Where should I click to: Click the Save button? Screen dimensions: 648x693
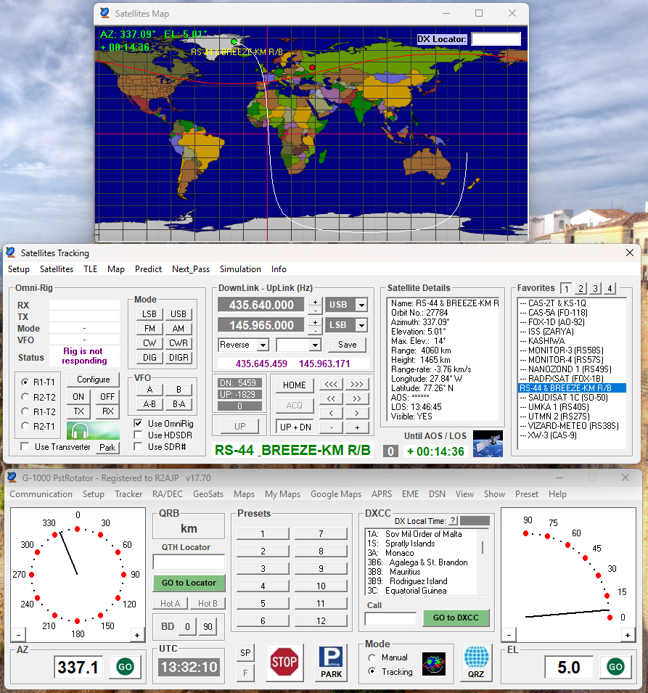tap(347, 345)
